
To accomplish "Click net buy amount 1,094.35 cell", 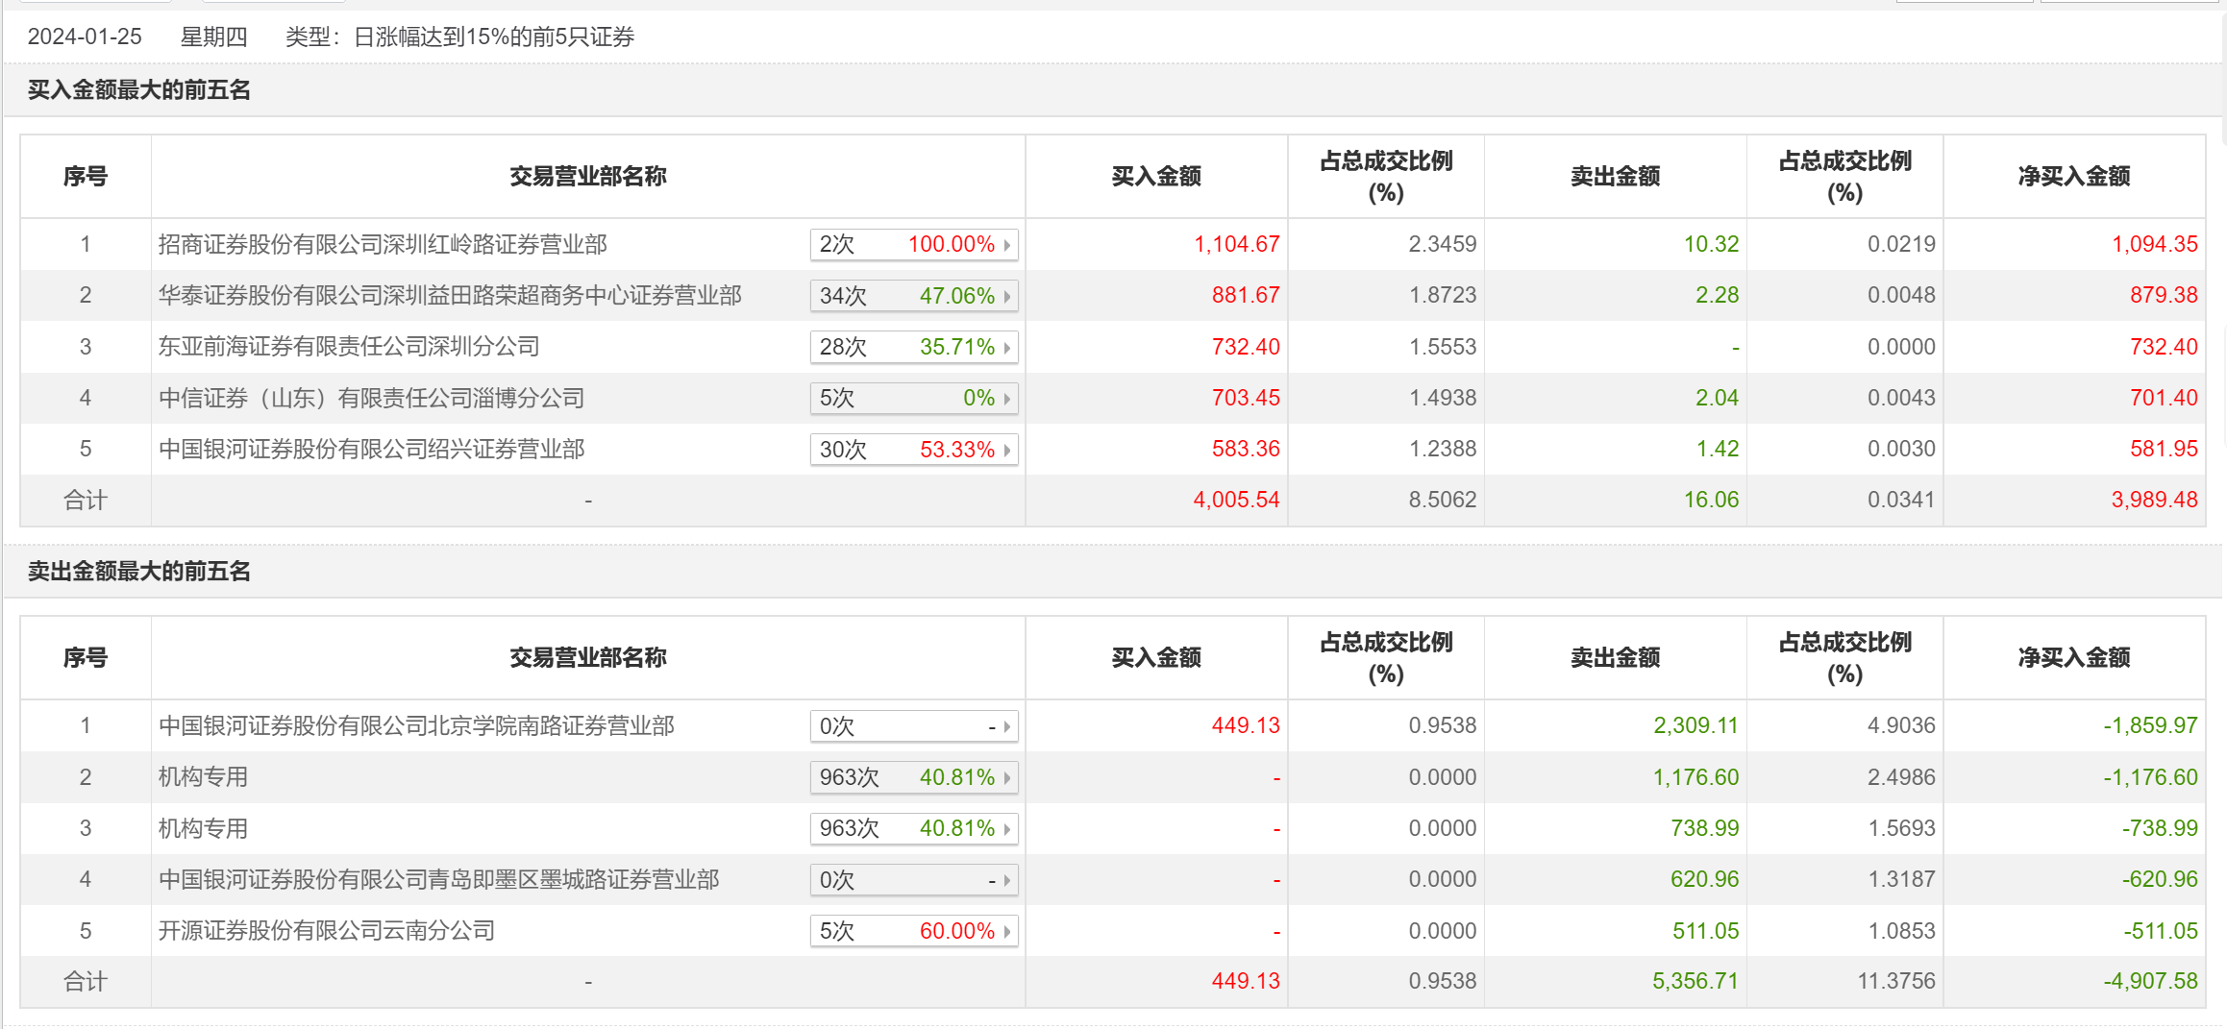I will click(x=2154, y=245).
